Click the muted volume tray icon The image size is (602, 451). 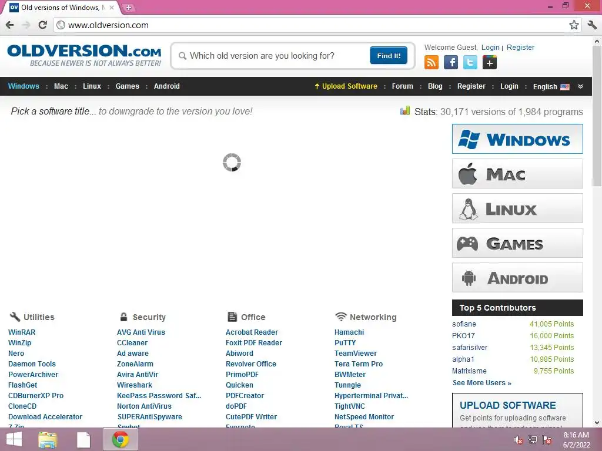click(x=519, y=440)
